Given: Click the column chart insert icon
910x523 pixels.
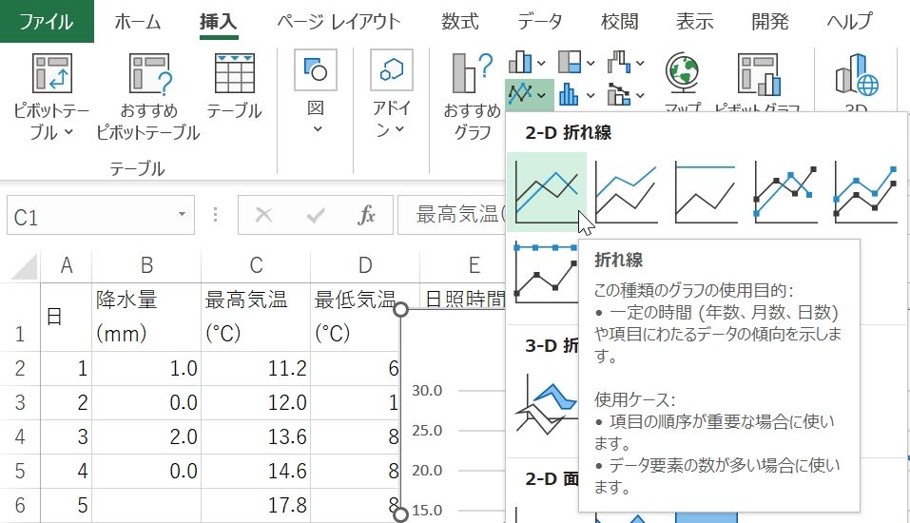Looking at the screenshot, I should (520, 62).
